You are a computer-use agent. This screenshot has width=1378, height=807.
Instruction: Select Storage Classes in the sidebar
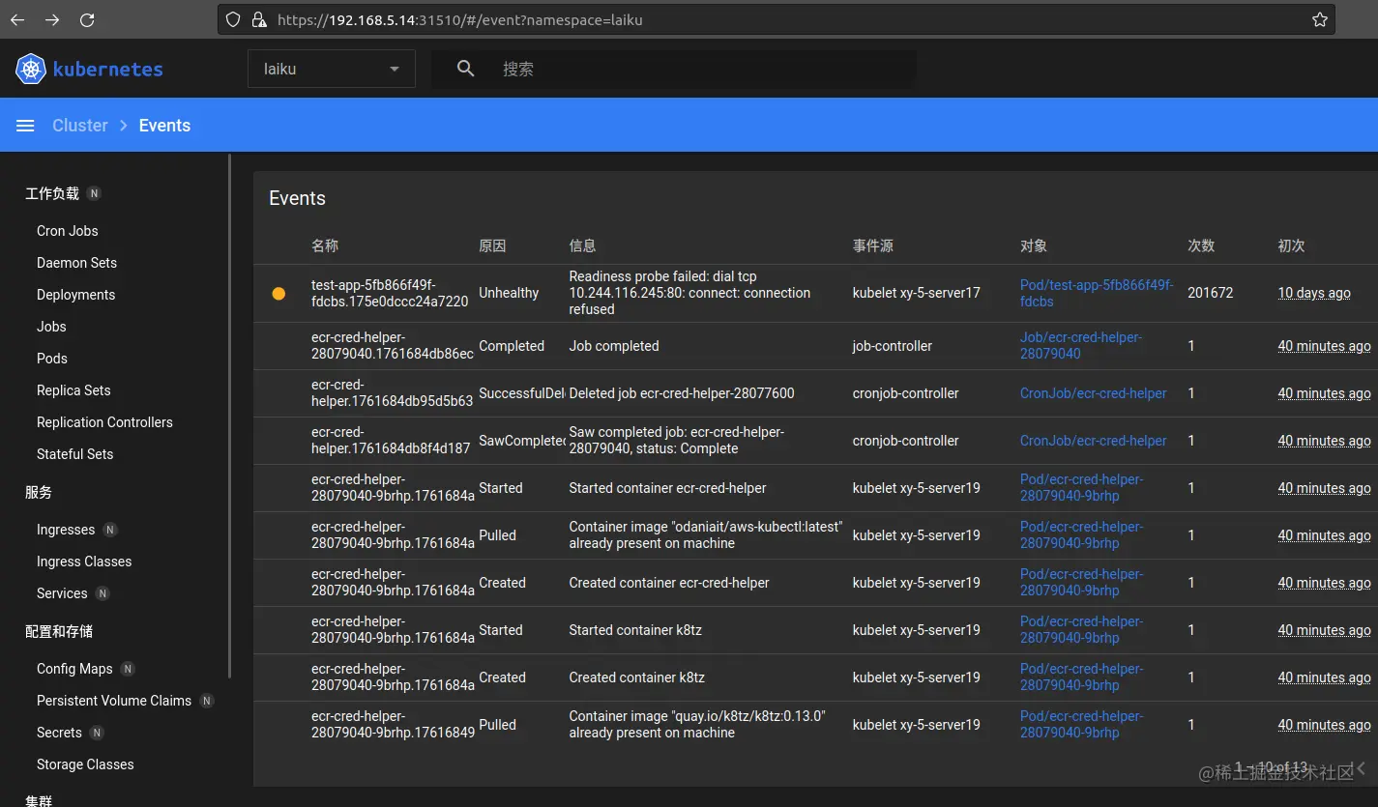85,764
